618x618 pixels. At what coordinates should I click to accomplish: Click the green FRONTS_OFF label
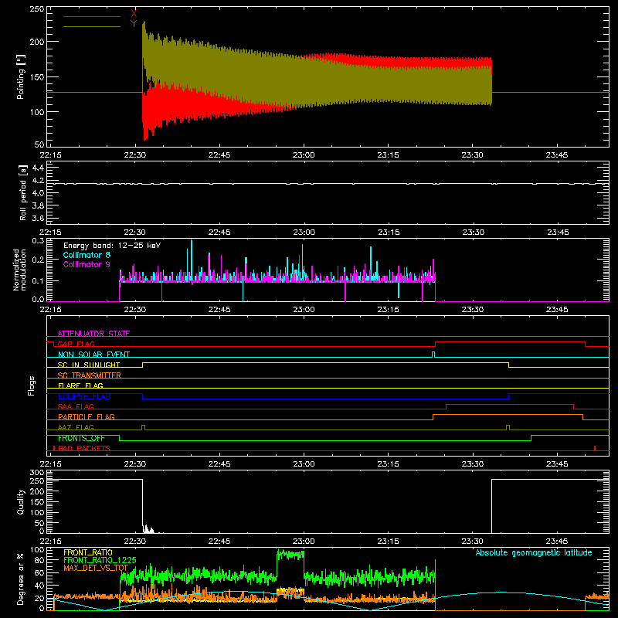81,438
